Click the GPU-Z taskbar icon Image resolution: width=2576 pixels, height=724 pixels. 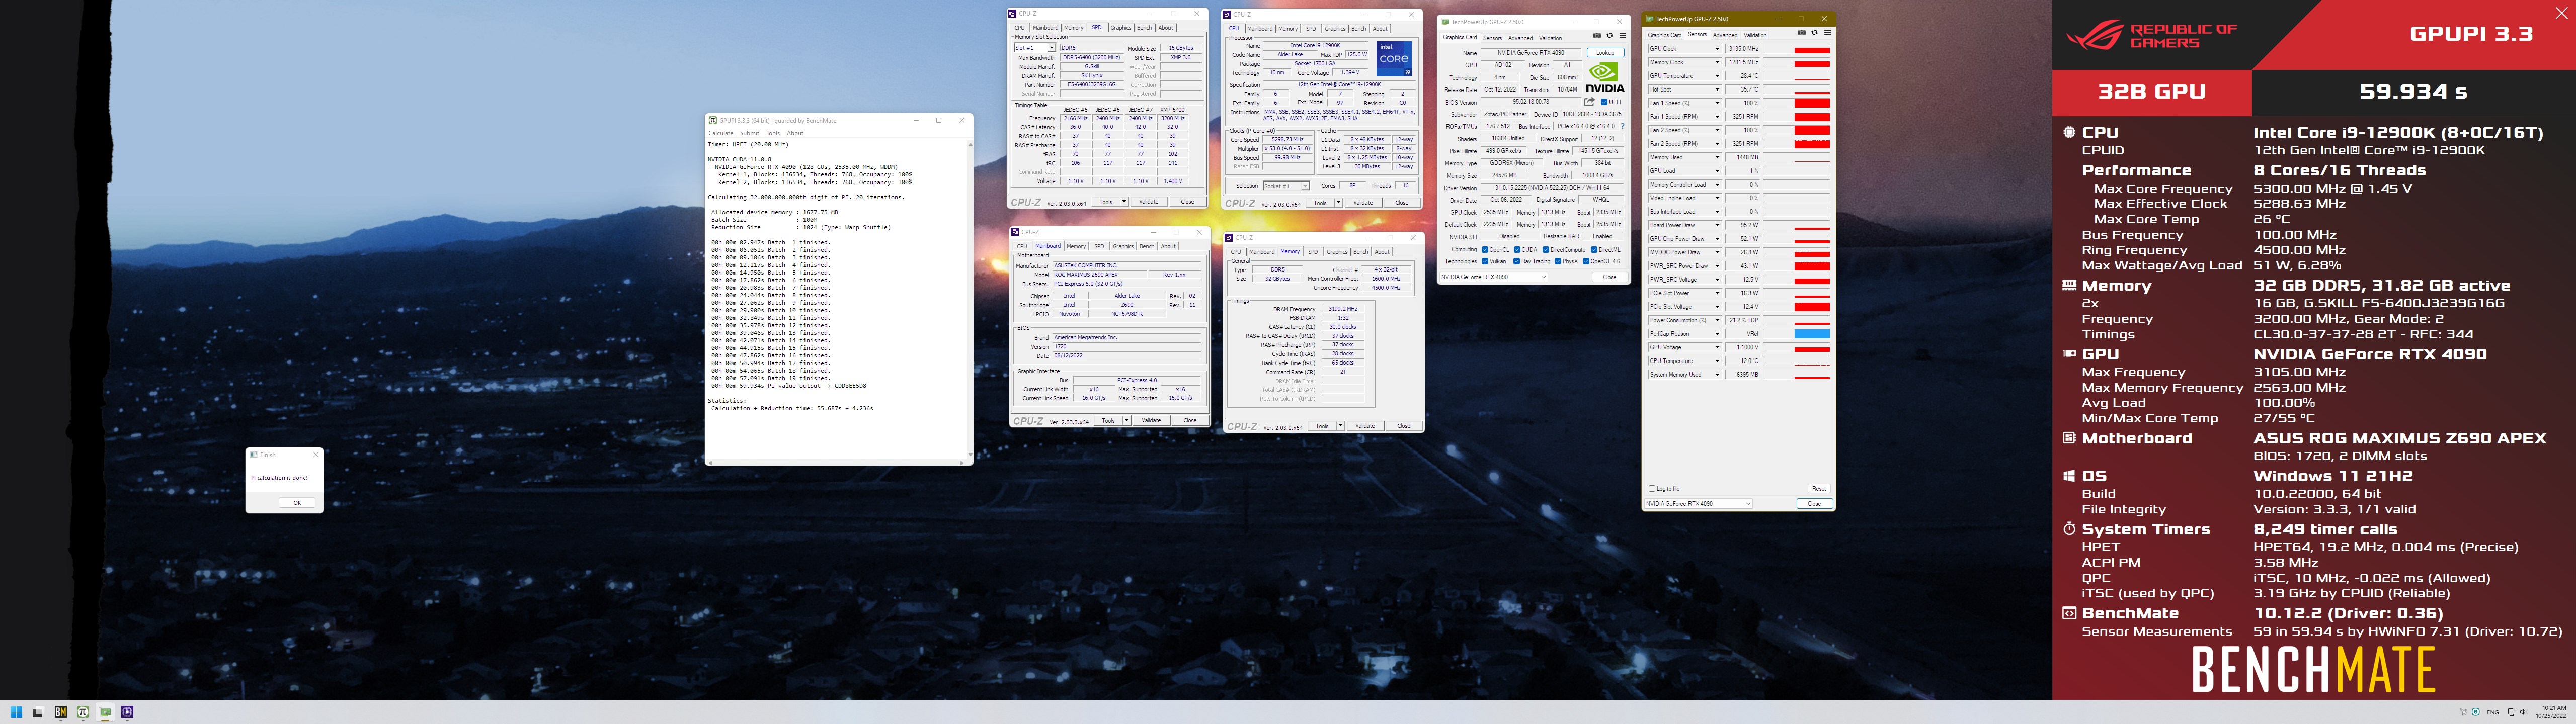point(105,712)
